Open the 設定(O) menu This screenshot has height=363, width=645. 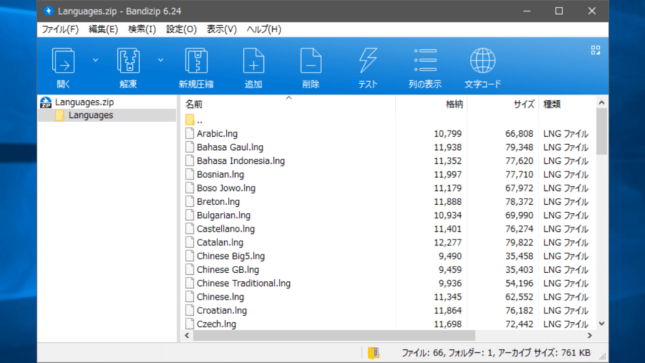click(x=181, y=29)
